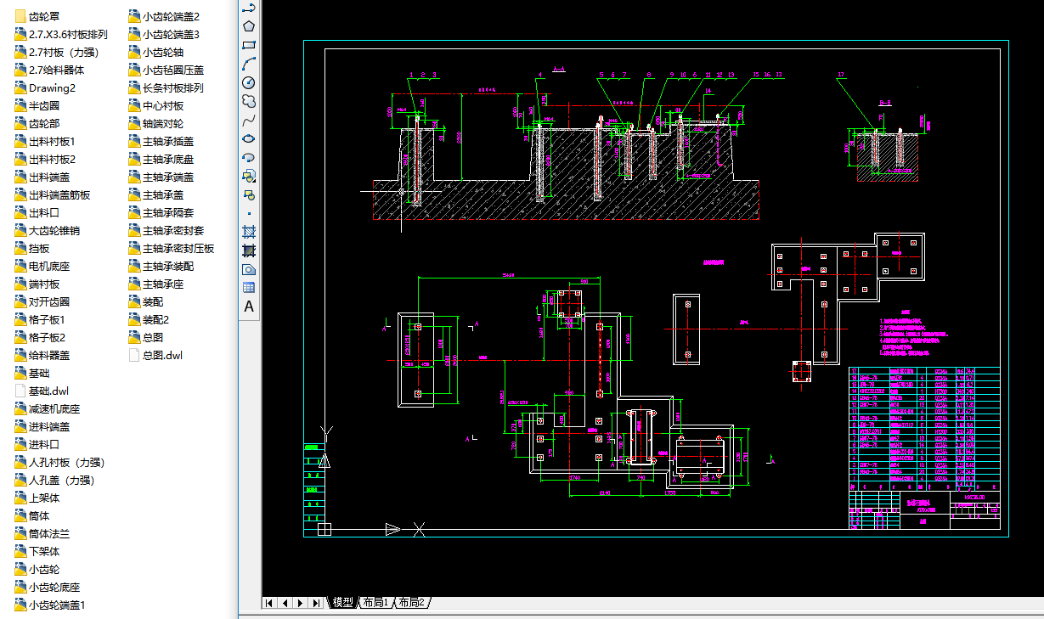Select the Polygon draw tool
The width and height of the screenshot is (1044, 619).
249,26
